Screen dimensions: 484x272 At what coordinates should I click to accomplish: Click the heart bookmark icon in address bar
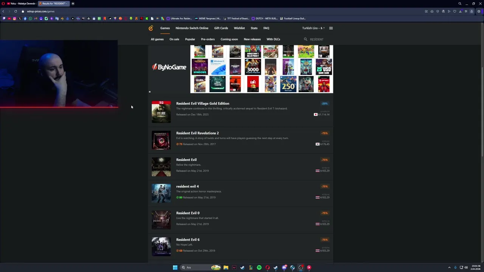(455, 11)
